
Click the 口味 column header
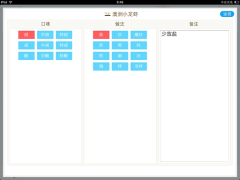(x=45, y=24)
